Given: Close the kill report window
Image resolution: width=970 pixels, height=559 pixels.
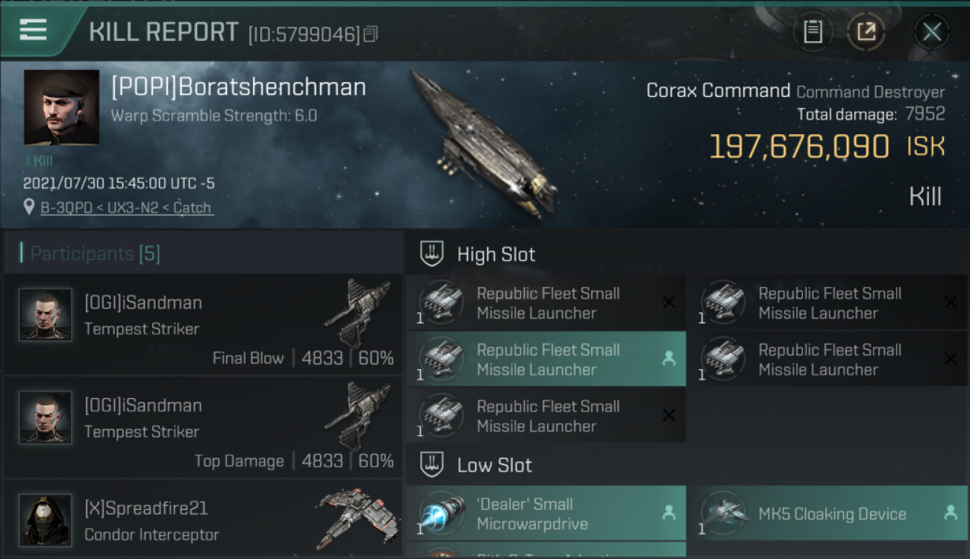Looking at the screenshot, I should coord(931,32).
